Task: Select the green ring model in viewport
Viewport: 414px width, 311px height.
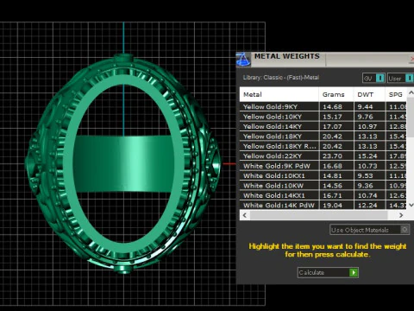Action: [x=123, y=163]
